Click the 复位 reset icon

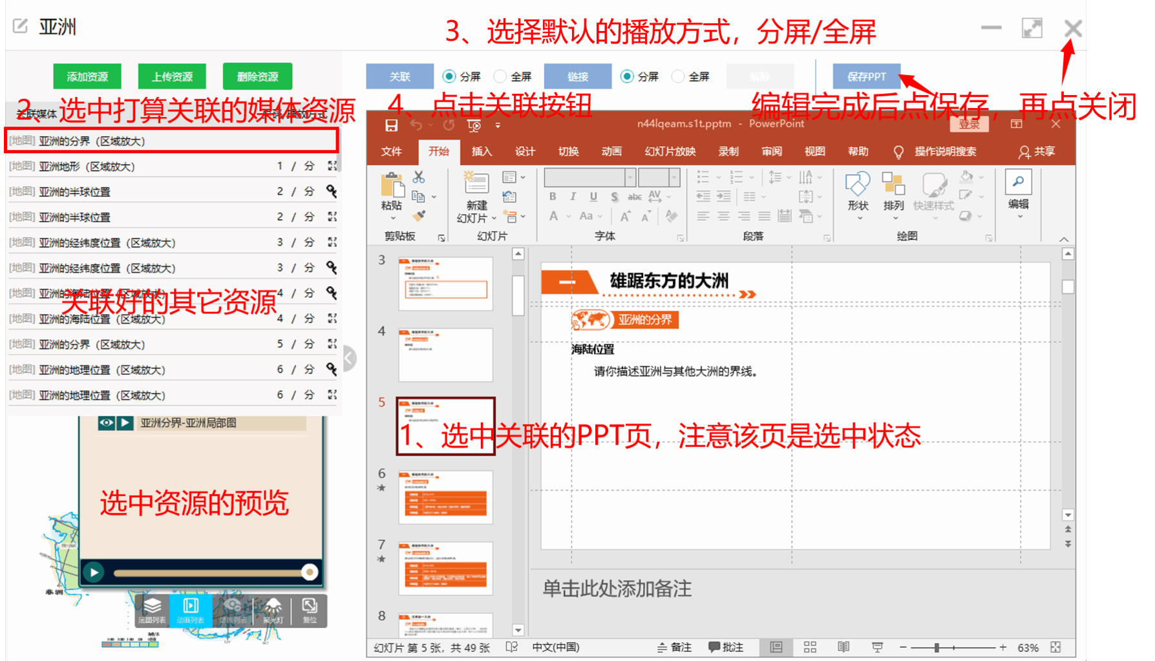click(x=310, y=610)
